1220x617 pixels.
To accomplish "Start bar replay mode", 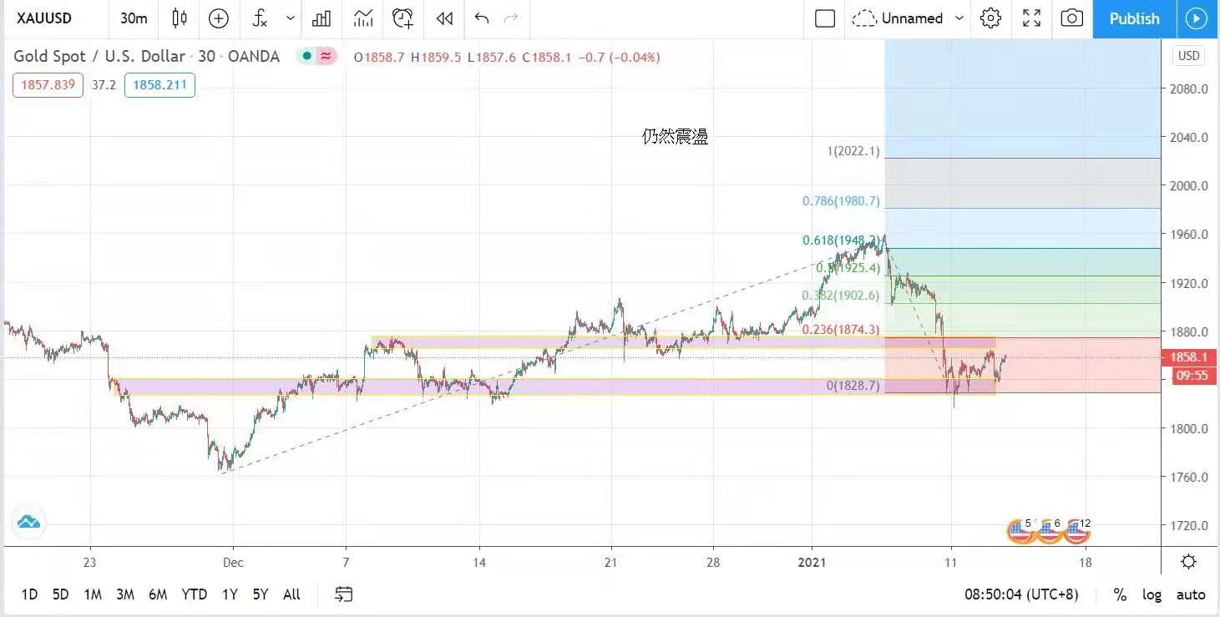I will point(444,18).
